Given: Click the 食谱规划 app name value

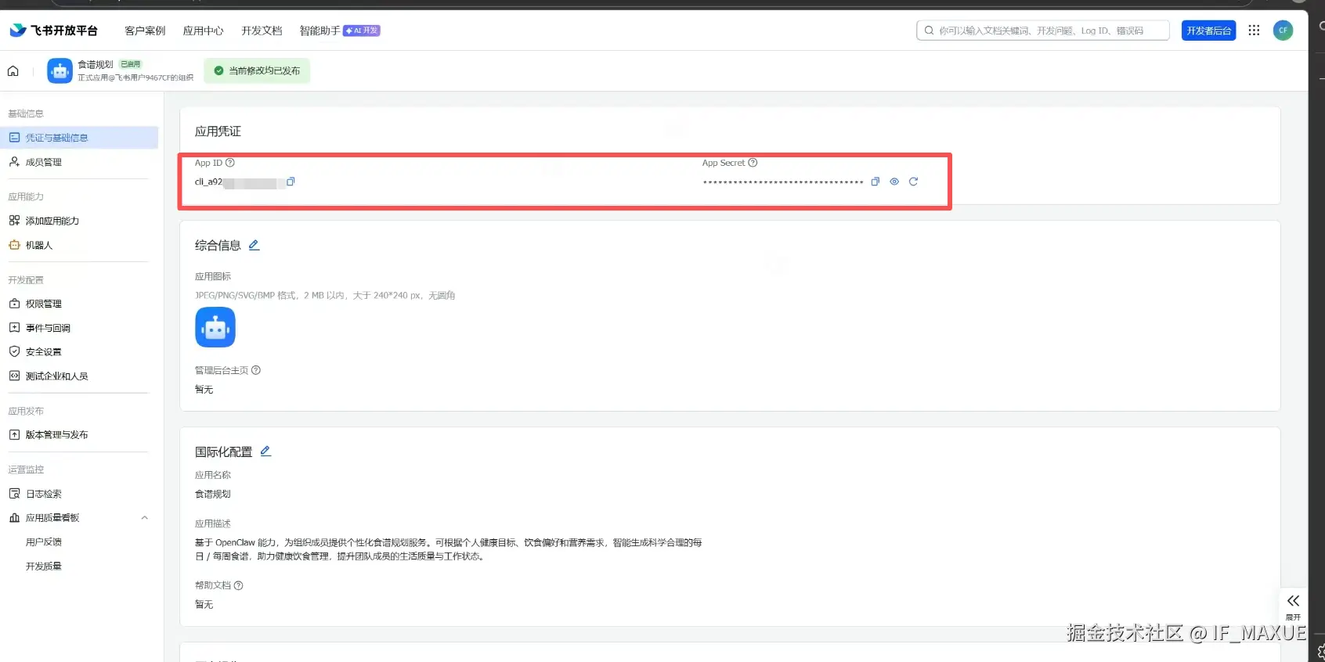Looking at the screenshot, I should (x=213, y=495).
